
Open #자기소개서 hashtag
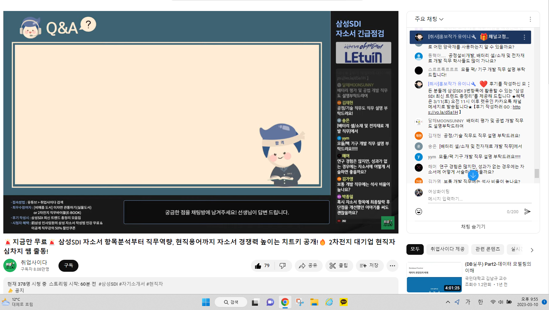(132, 284)
